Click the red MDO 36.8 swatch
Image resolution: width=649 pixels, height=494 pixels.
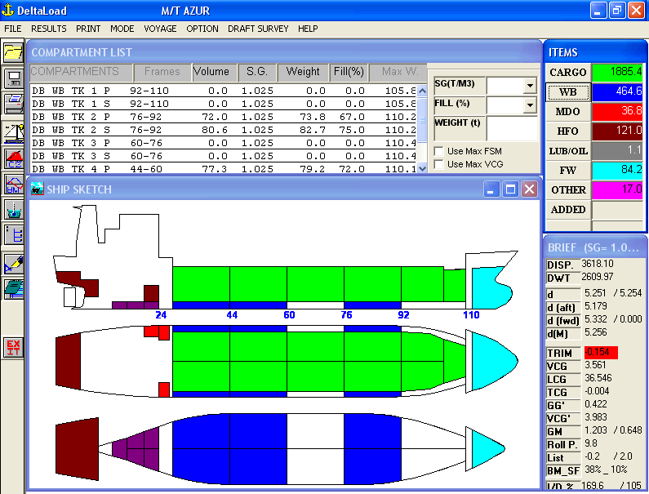coord(617,112)
